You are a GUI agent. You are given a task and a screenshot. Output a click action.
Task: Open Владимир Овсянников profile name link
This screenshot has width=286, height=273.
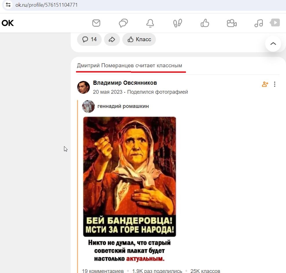click(125, 83)
